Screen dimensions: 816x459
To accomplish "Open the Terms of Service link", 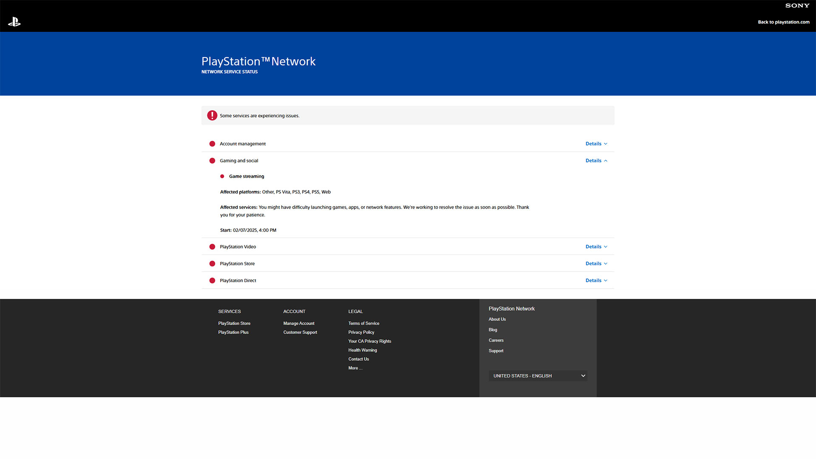I will pos(363,323).
